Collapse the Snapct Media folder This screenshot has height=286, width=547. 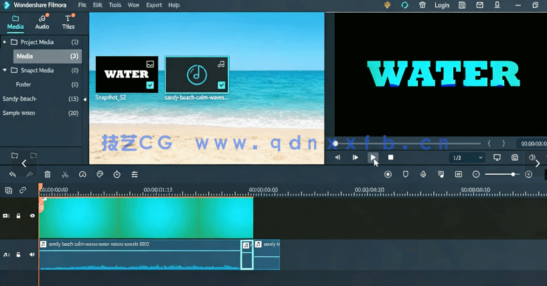[x=5, y=70]
